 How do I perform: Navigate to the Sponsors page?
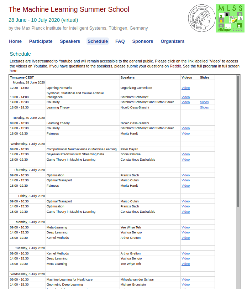(142, 41)
